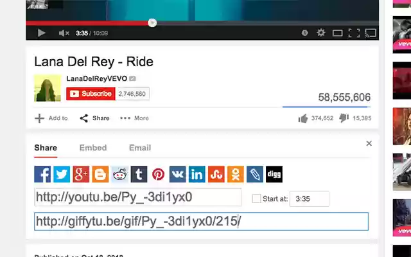Open the More actions menu
This screenshot has width=411, height=257.
pos(134,118)
